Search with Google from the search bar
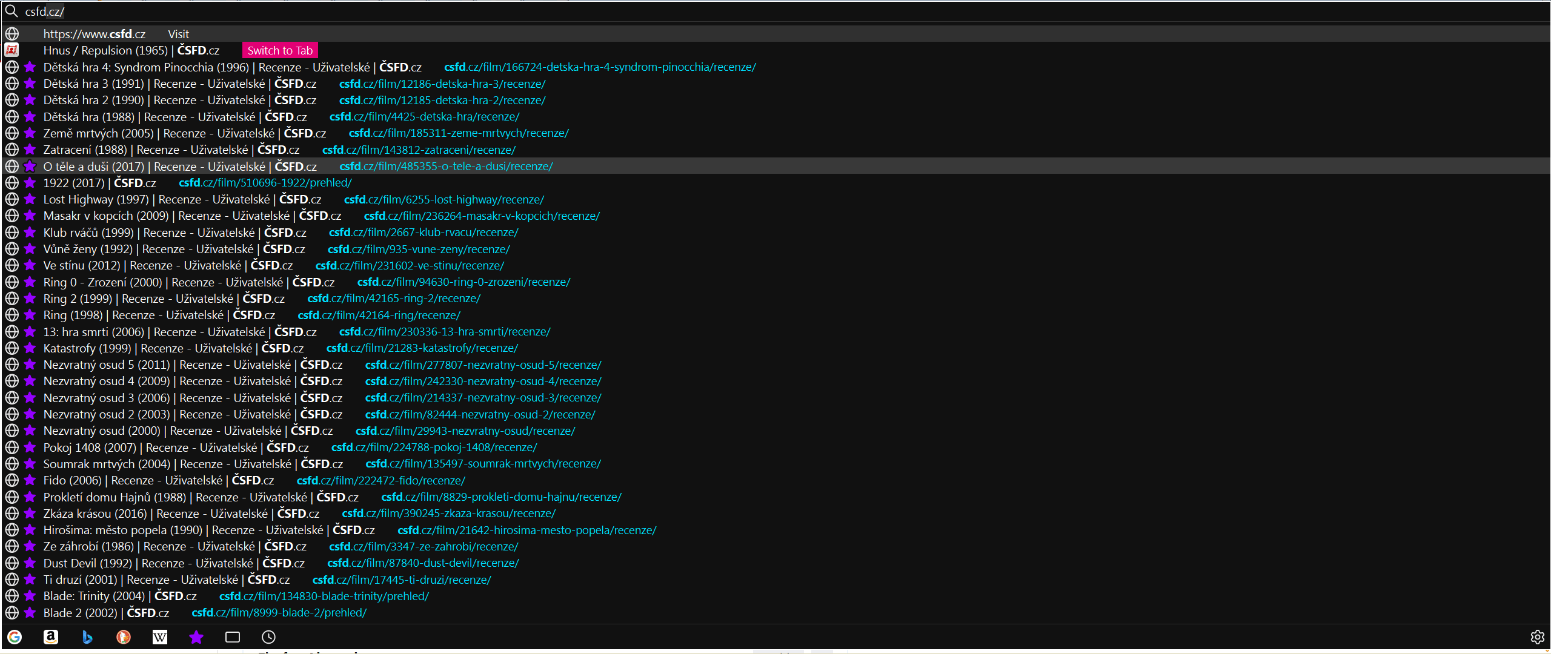Viewport: 1551px width, 654px height. click(x=15, y=637)
